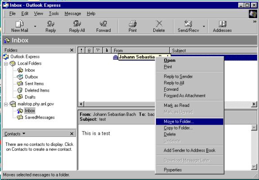Sort messages by Subject column
Viewport: 259px width, 180px height.
[214, 50]
